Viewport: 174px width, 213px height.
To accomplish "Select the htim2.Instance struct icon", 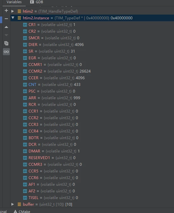I will 19,18.
